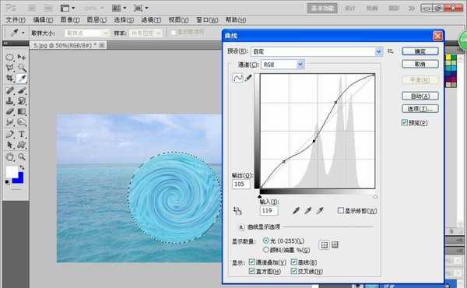Open the 编辑(E) menu
The height and width of the screenshot is (288, 467).
(x=43, y=20)
